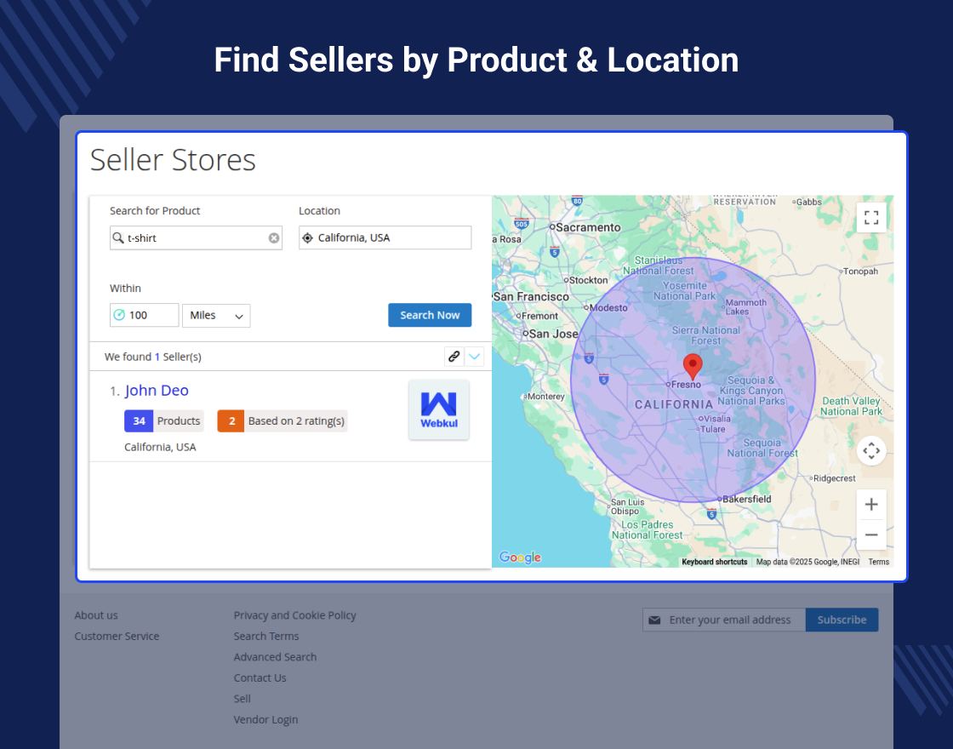Screen dimensions: 953x749
Task: Click San Francisco label on map
Action: (x=531, y=297)
